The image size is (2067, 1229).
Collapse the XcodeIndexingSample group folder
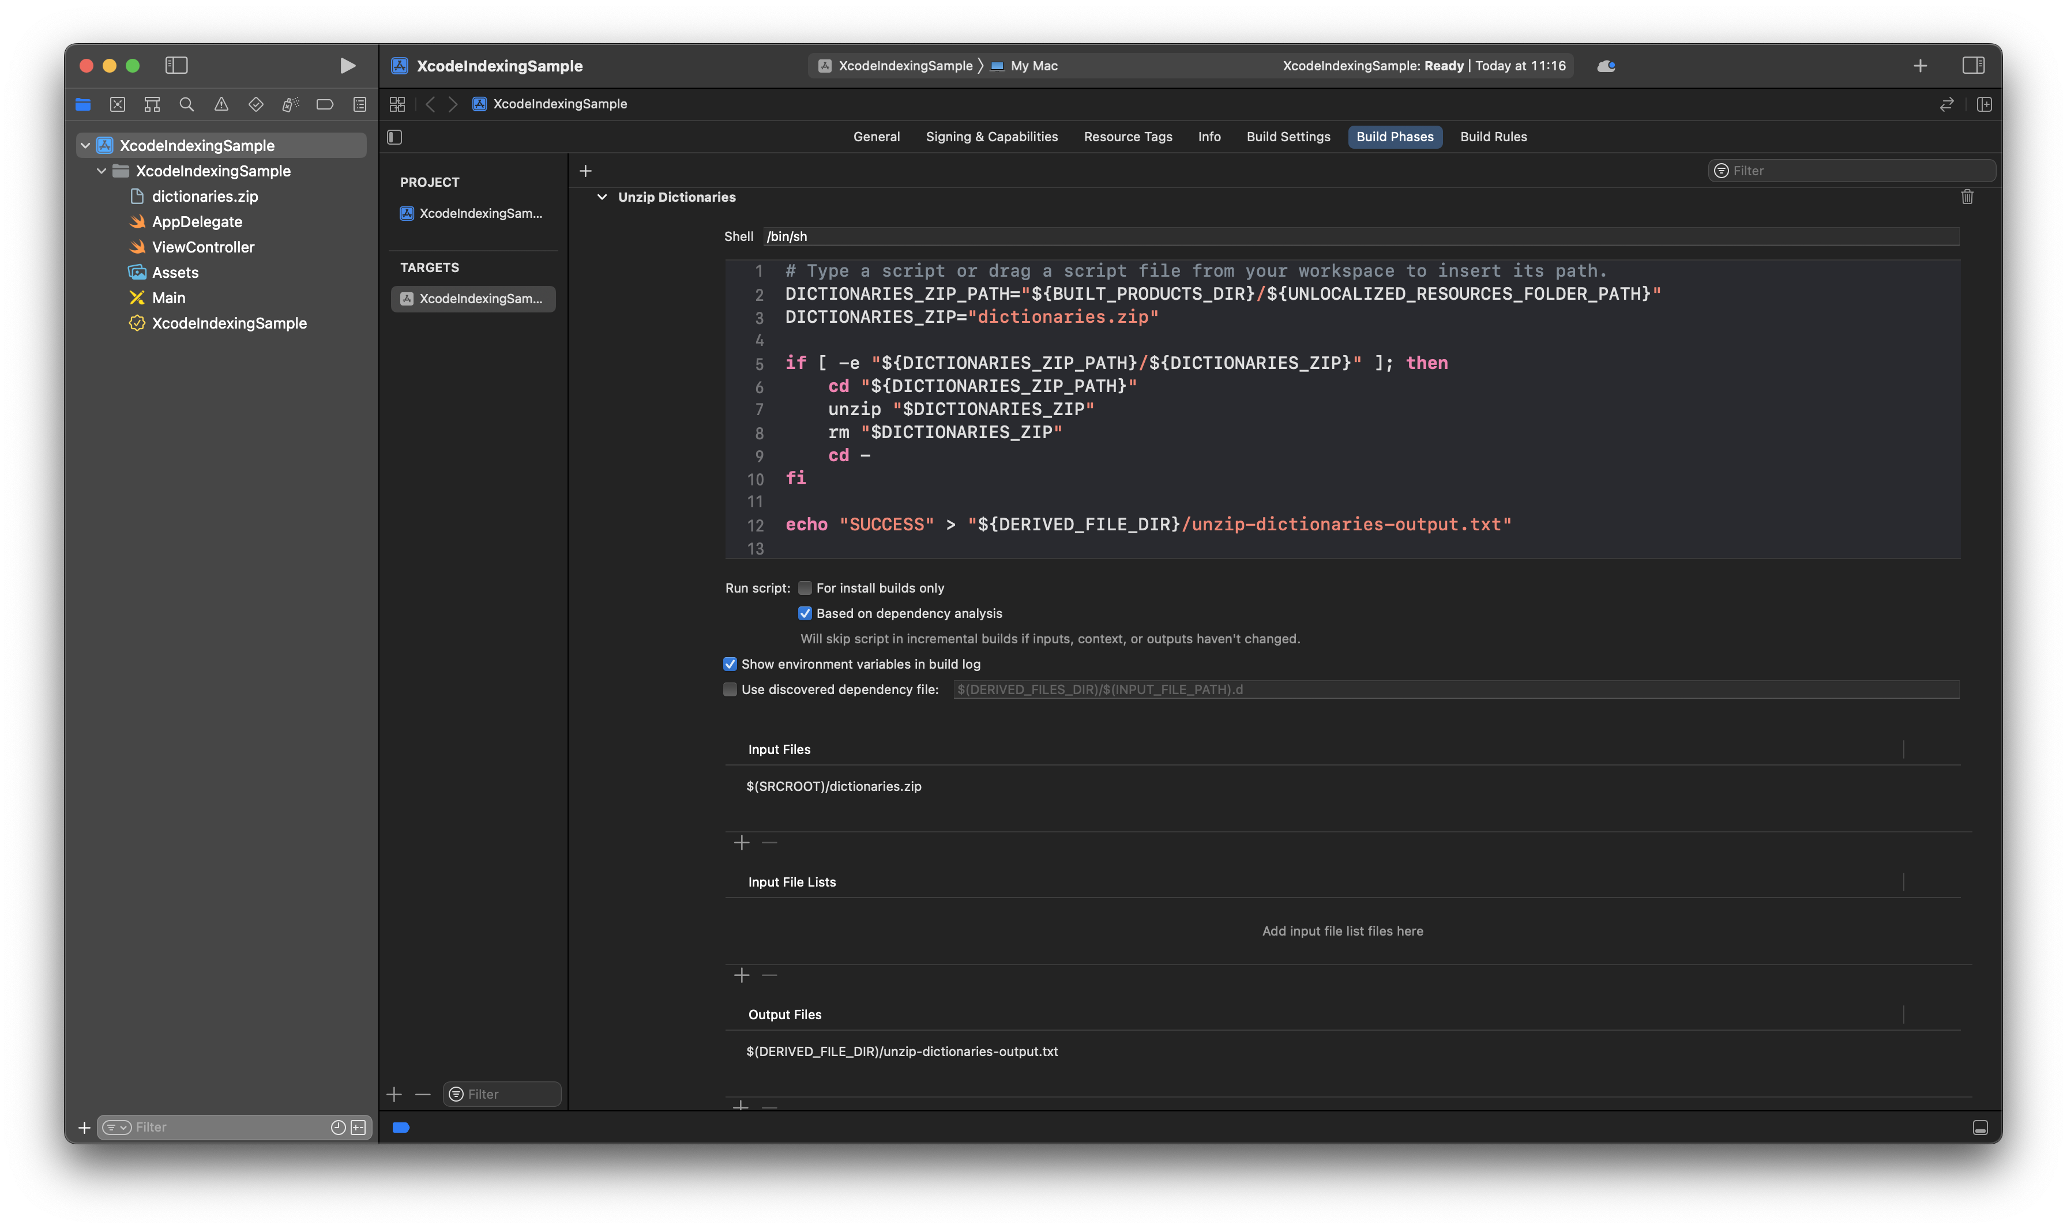click(102, 171)
